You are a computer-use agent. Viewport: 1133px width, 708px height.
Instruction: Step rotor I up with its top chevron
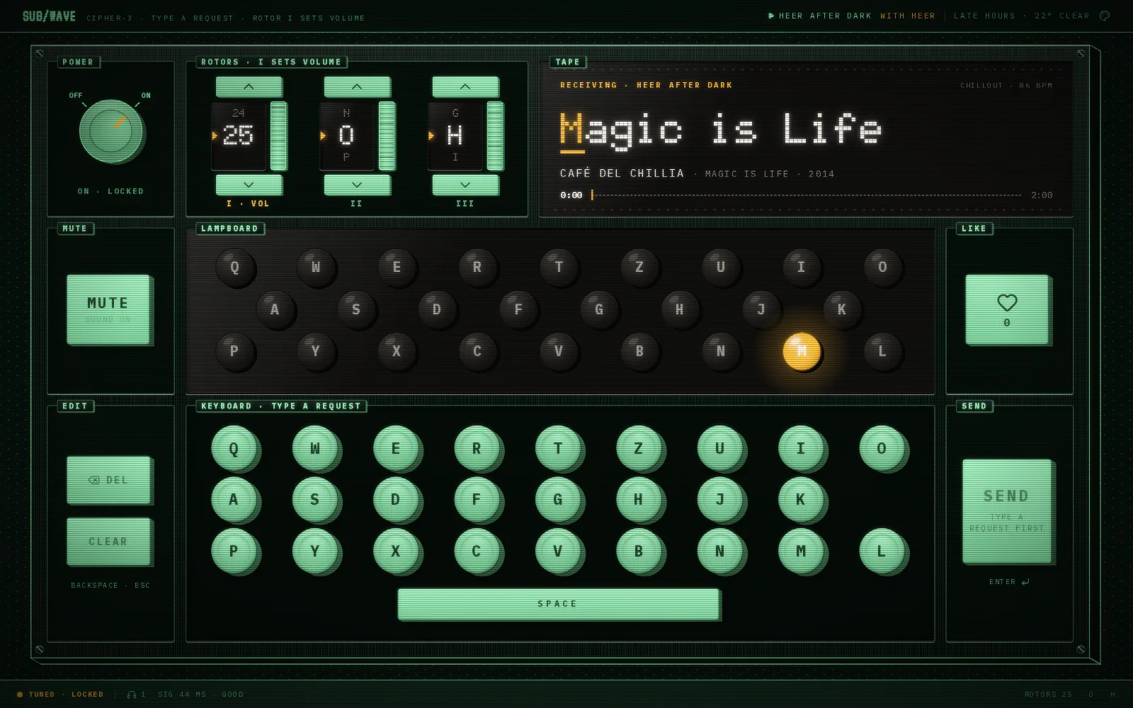[249, 86]
